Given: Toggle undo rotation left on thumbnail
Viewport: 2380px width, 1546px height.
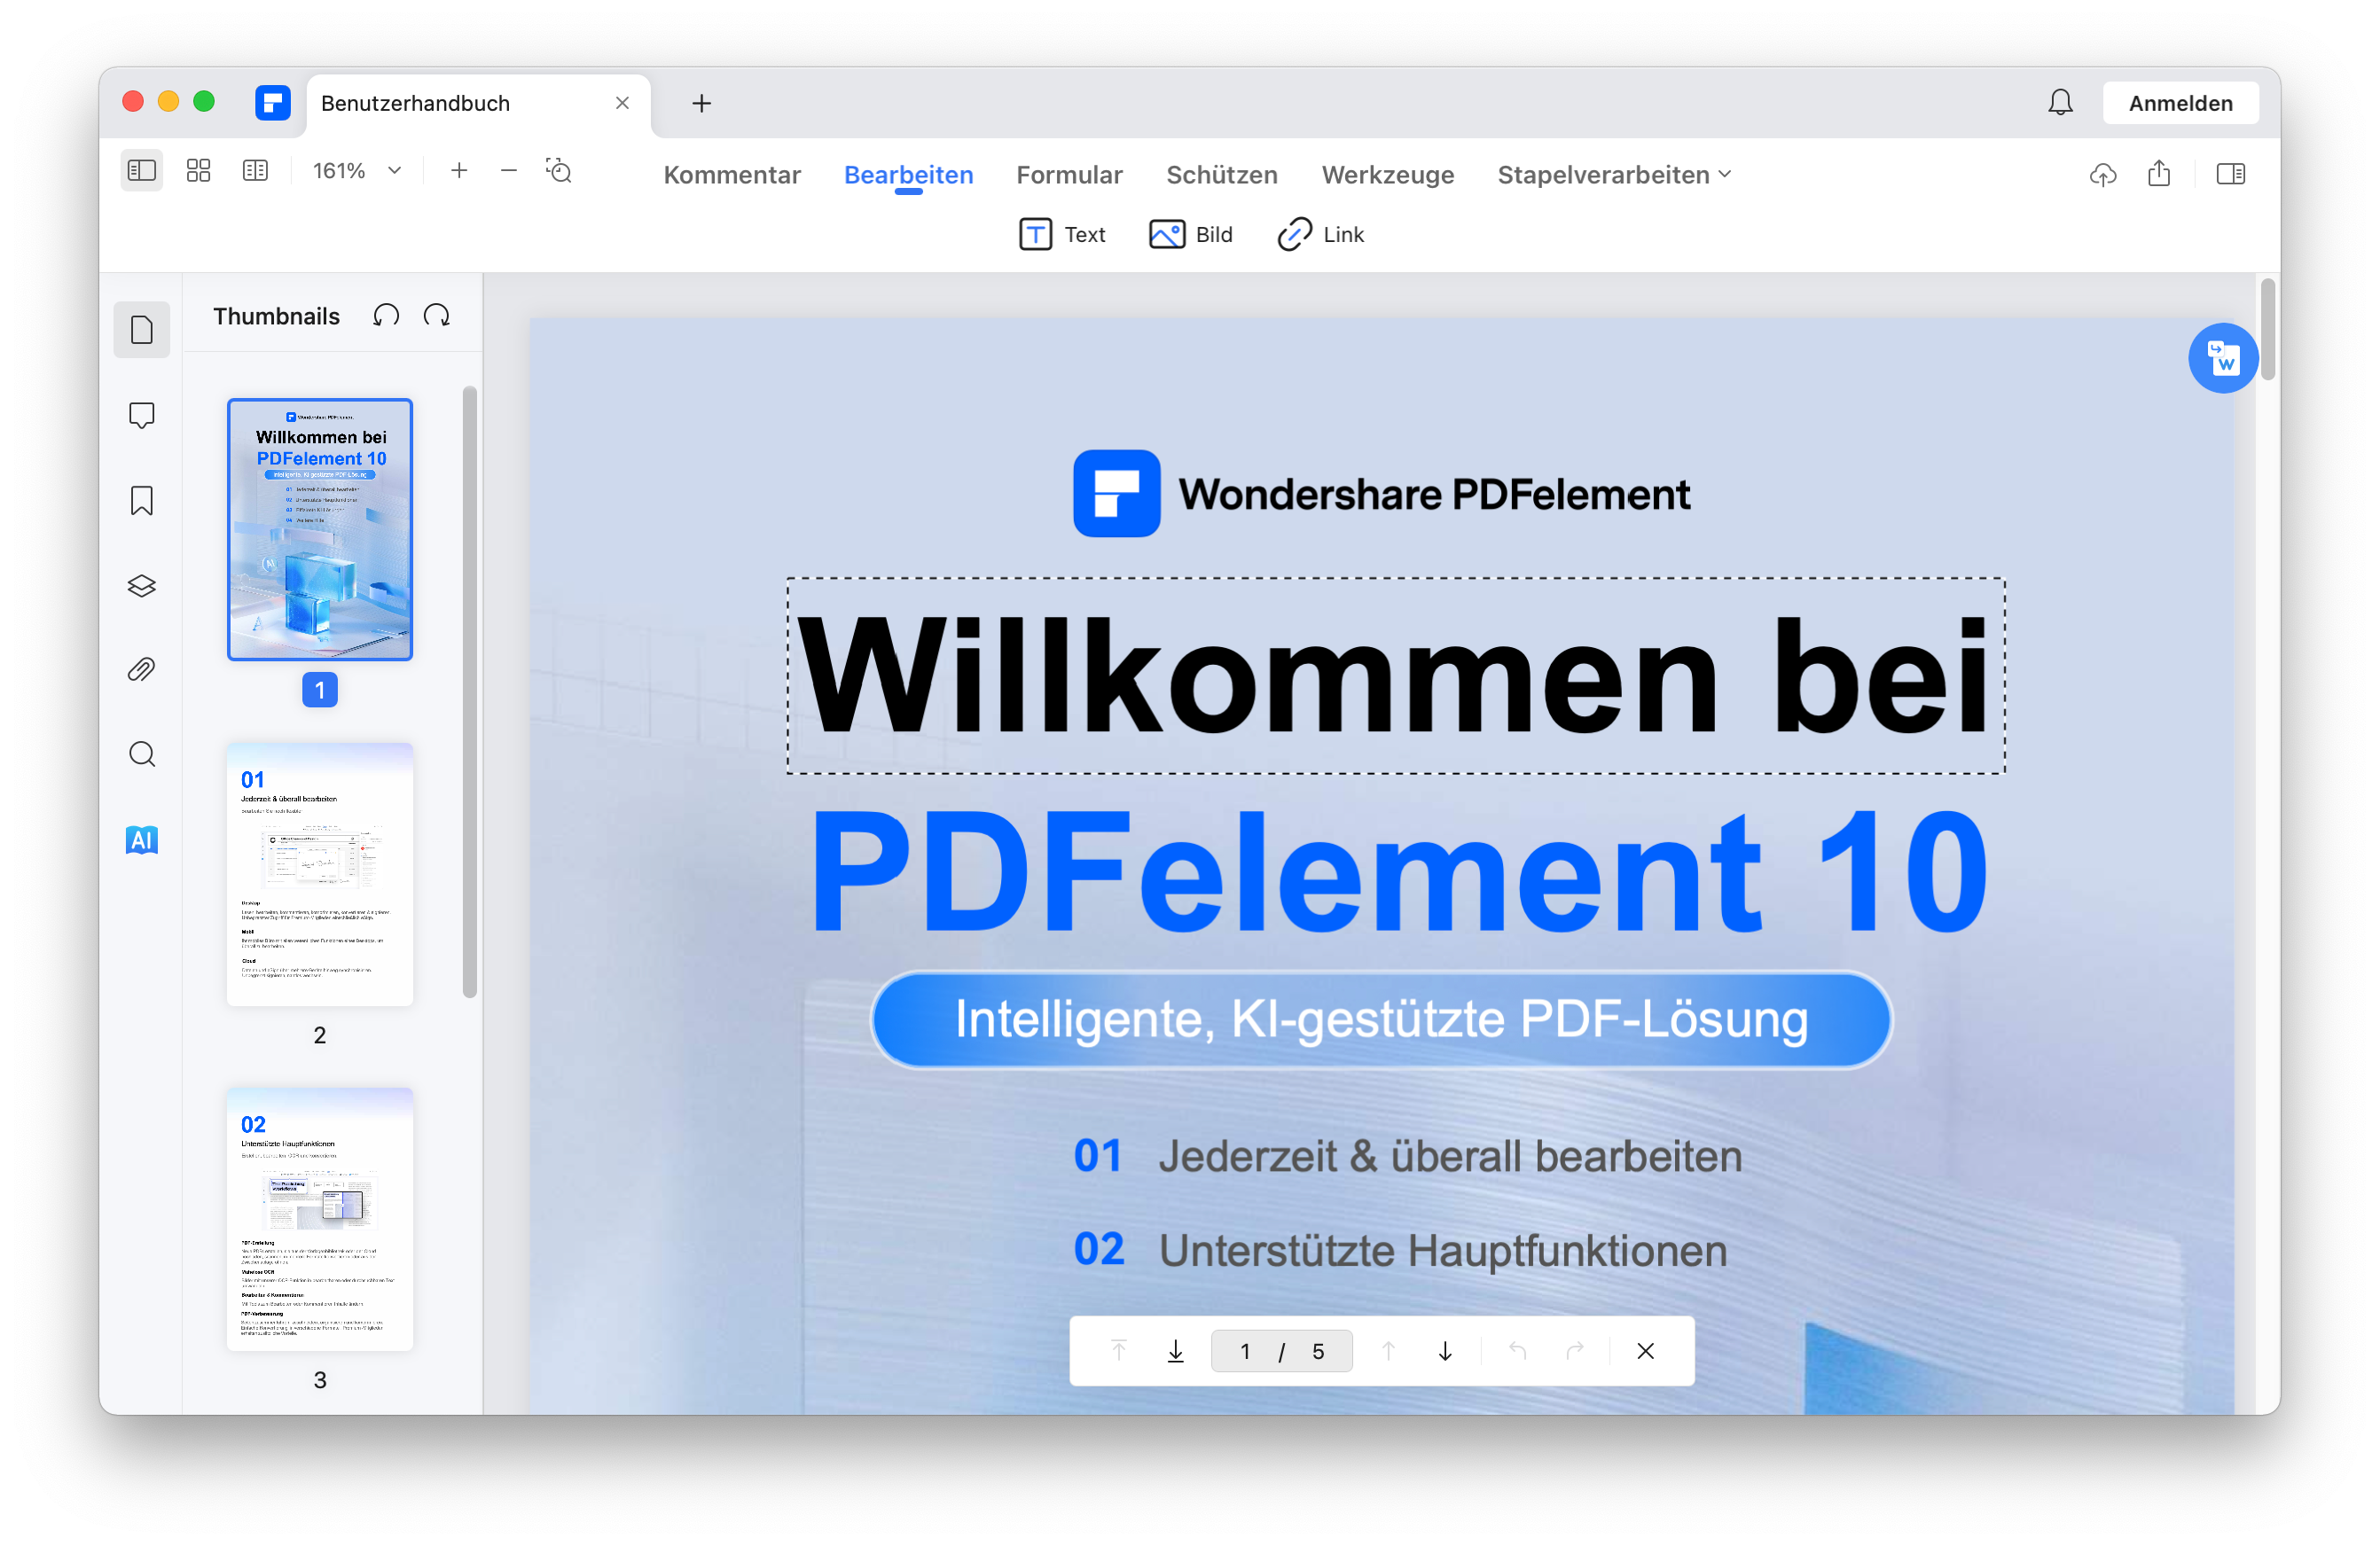Looking at the screenshot, I should (x=387, y=316).
